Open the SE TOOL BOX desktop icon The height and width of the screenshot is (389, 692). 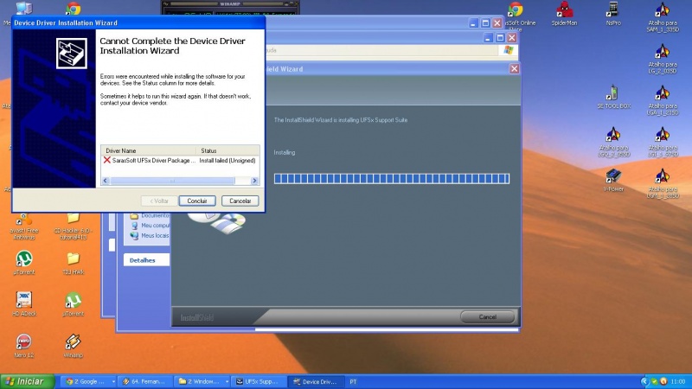point(613,97)
